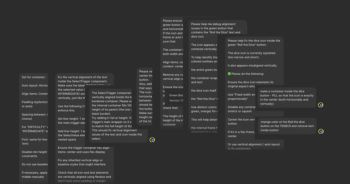This screenshot has width=350, height=184.
Task: Click the avatar beside the SelectTrigger message
Action: pyautogui.click(x=152, y=140)
